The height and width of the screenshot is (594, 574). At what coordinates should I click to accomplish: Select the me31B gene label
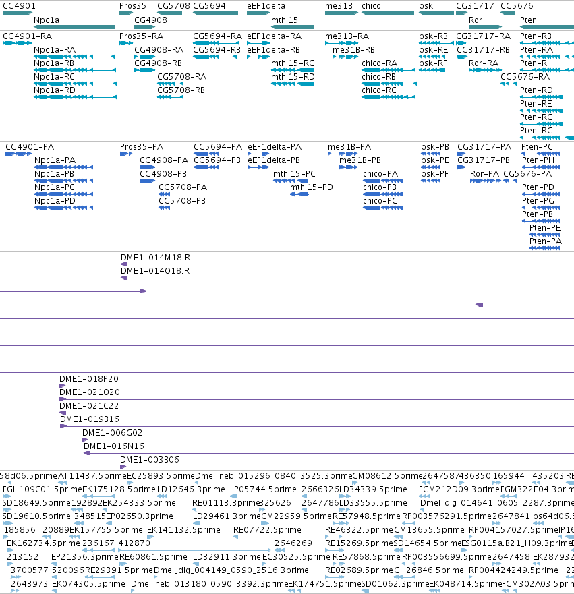pyautogui.click(x=339, y=6)
